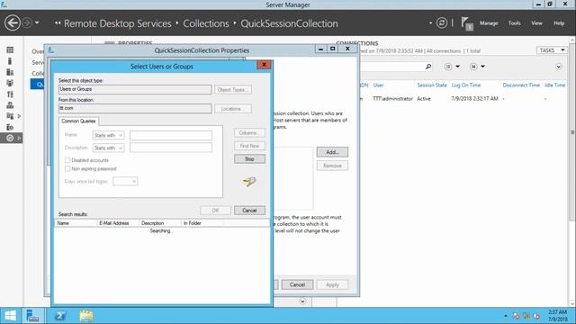Select the Remote Desktop Services sidebar icon
This screenshot has height=324, width=576.
click(x=11, y=138)
